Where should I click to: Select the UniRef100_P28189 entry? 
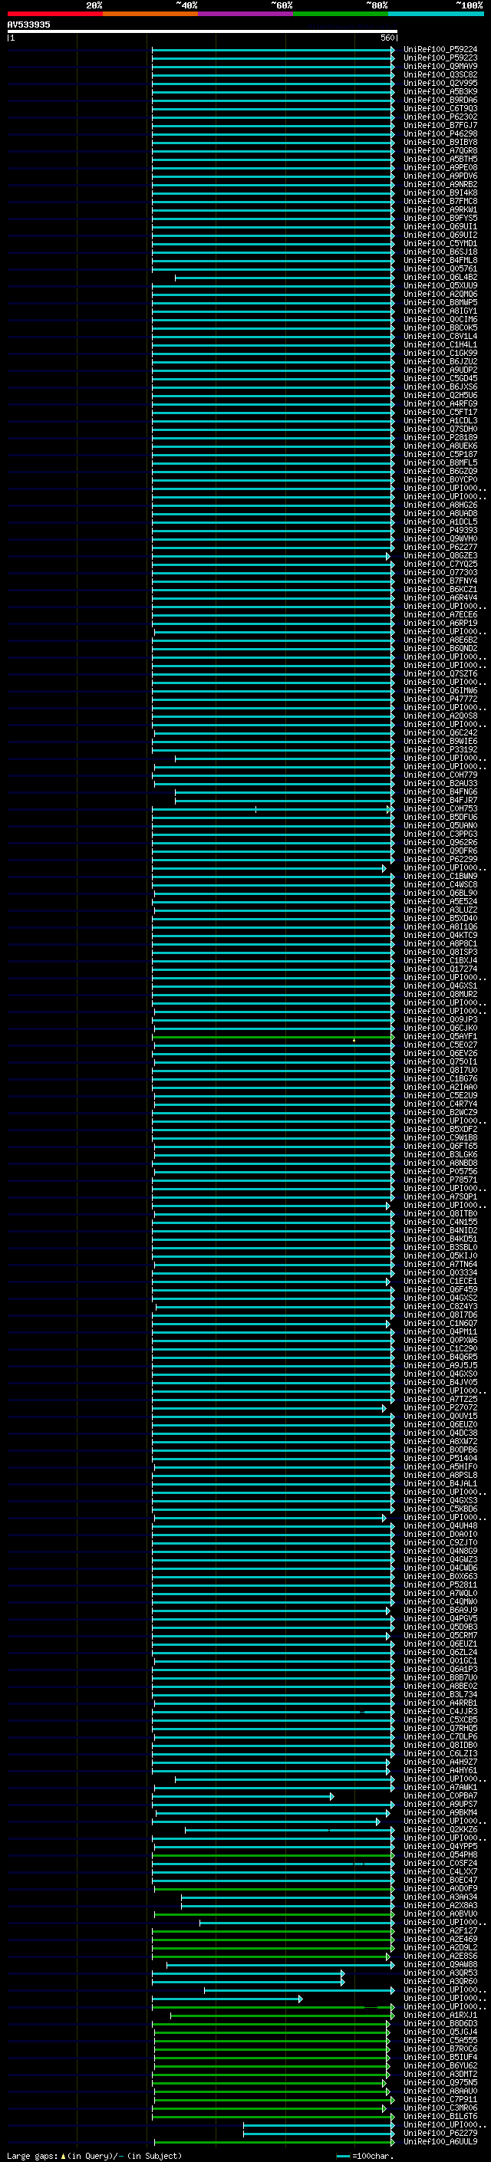[x=440, y=438]
